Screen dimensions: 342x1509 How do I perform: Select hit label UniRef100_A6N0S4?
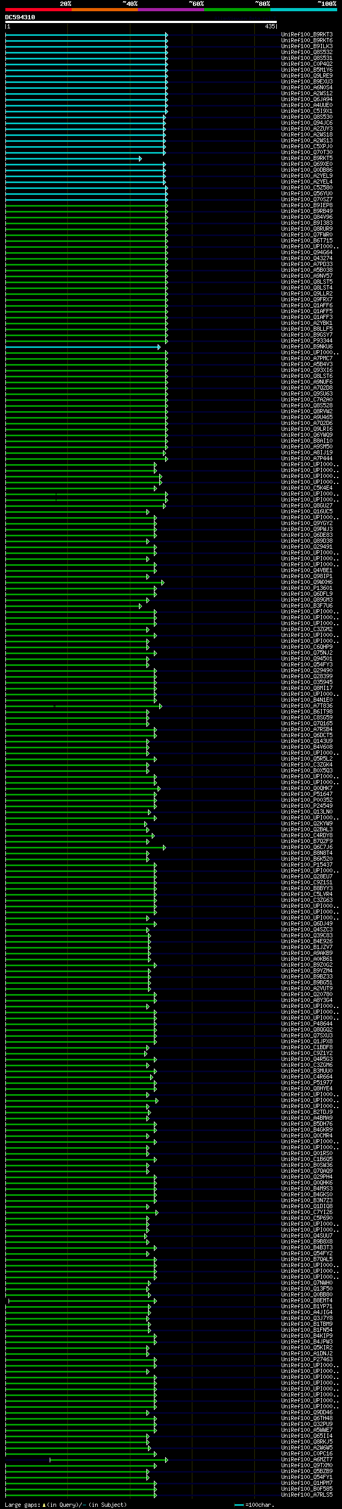click(306, 87)
